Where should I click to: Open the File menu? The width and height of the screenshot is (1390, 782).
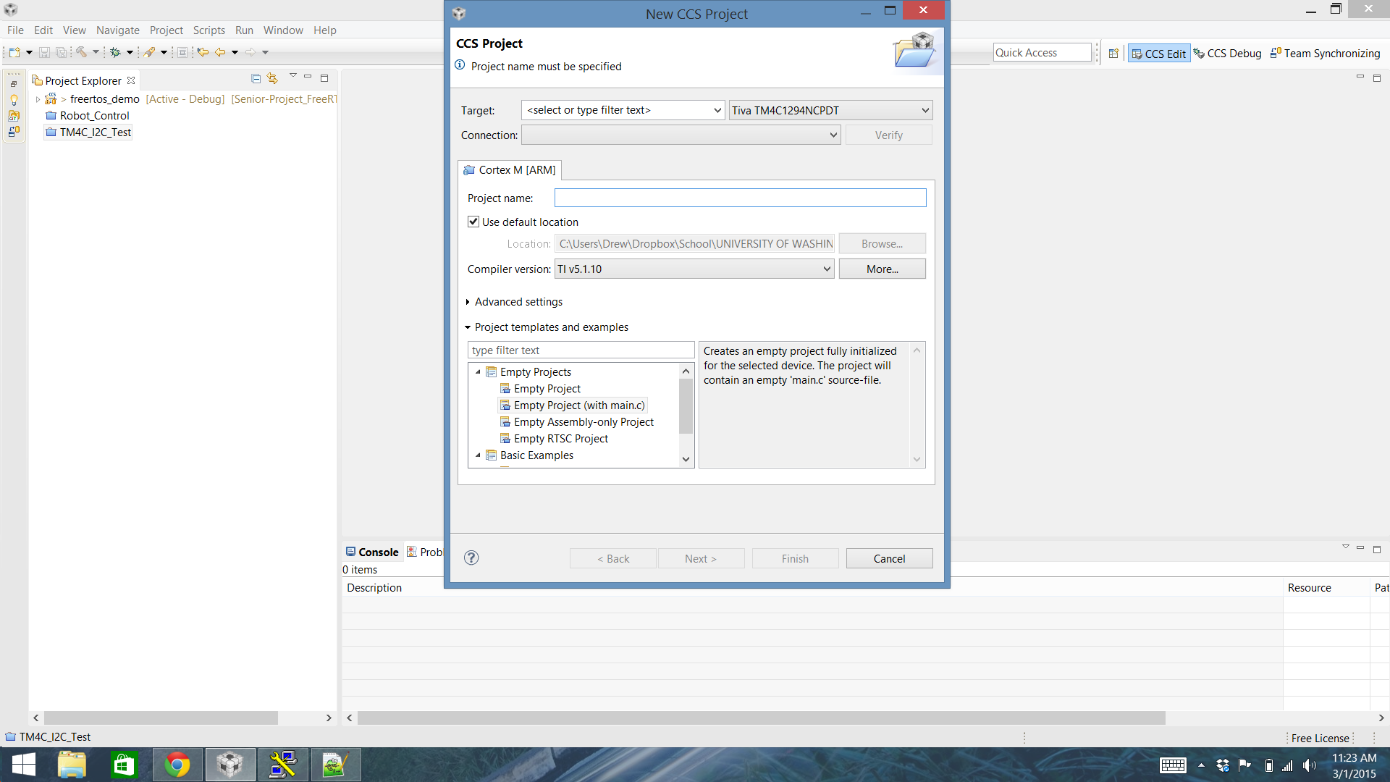(x=15, y=30)
